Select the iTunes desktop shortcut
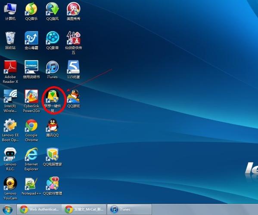The image size is (258, 215). tap(52, 70)
